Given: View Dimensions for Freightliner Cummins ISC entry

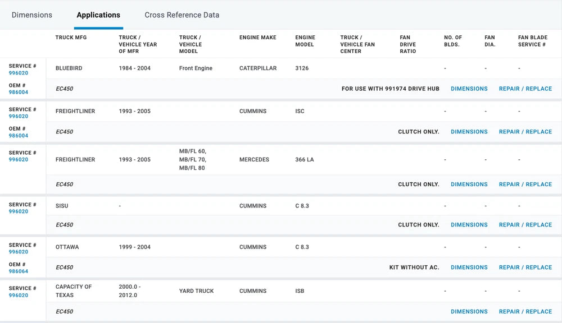Looking at the screenshot, I should click(469, 132).
